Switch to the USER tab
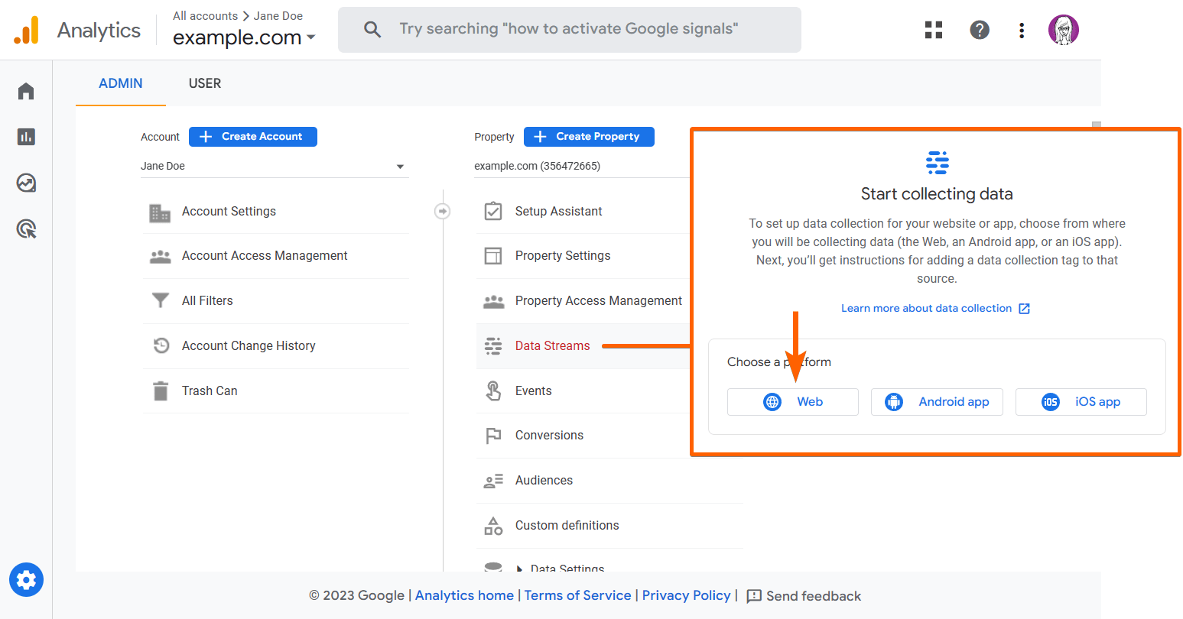 205,83
